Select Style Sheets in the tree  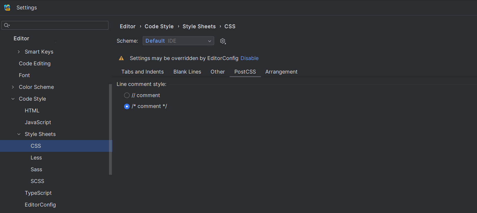(40, 134)
